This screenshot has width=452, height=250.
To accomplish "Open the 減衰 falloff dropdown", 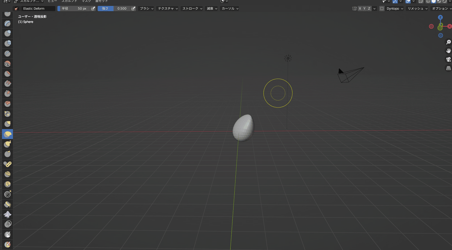I will click(212, 8).
